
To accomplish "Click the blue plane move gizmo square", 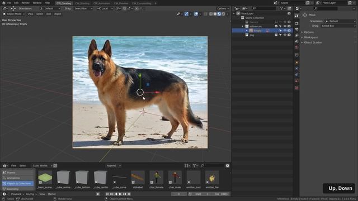I will pos(148,84).
